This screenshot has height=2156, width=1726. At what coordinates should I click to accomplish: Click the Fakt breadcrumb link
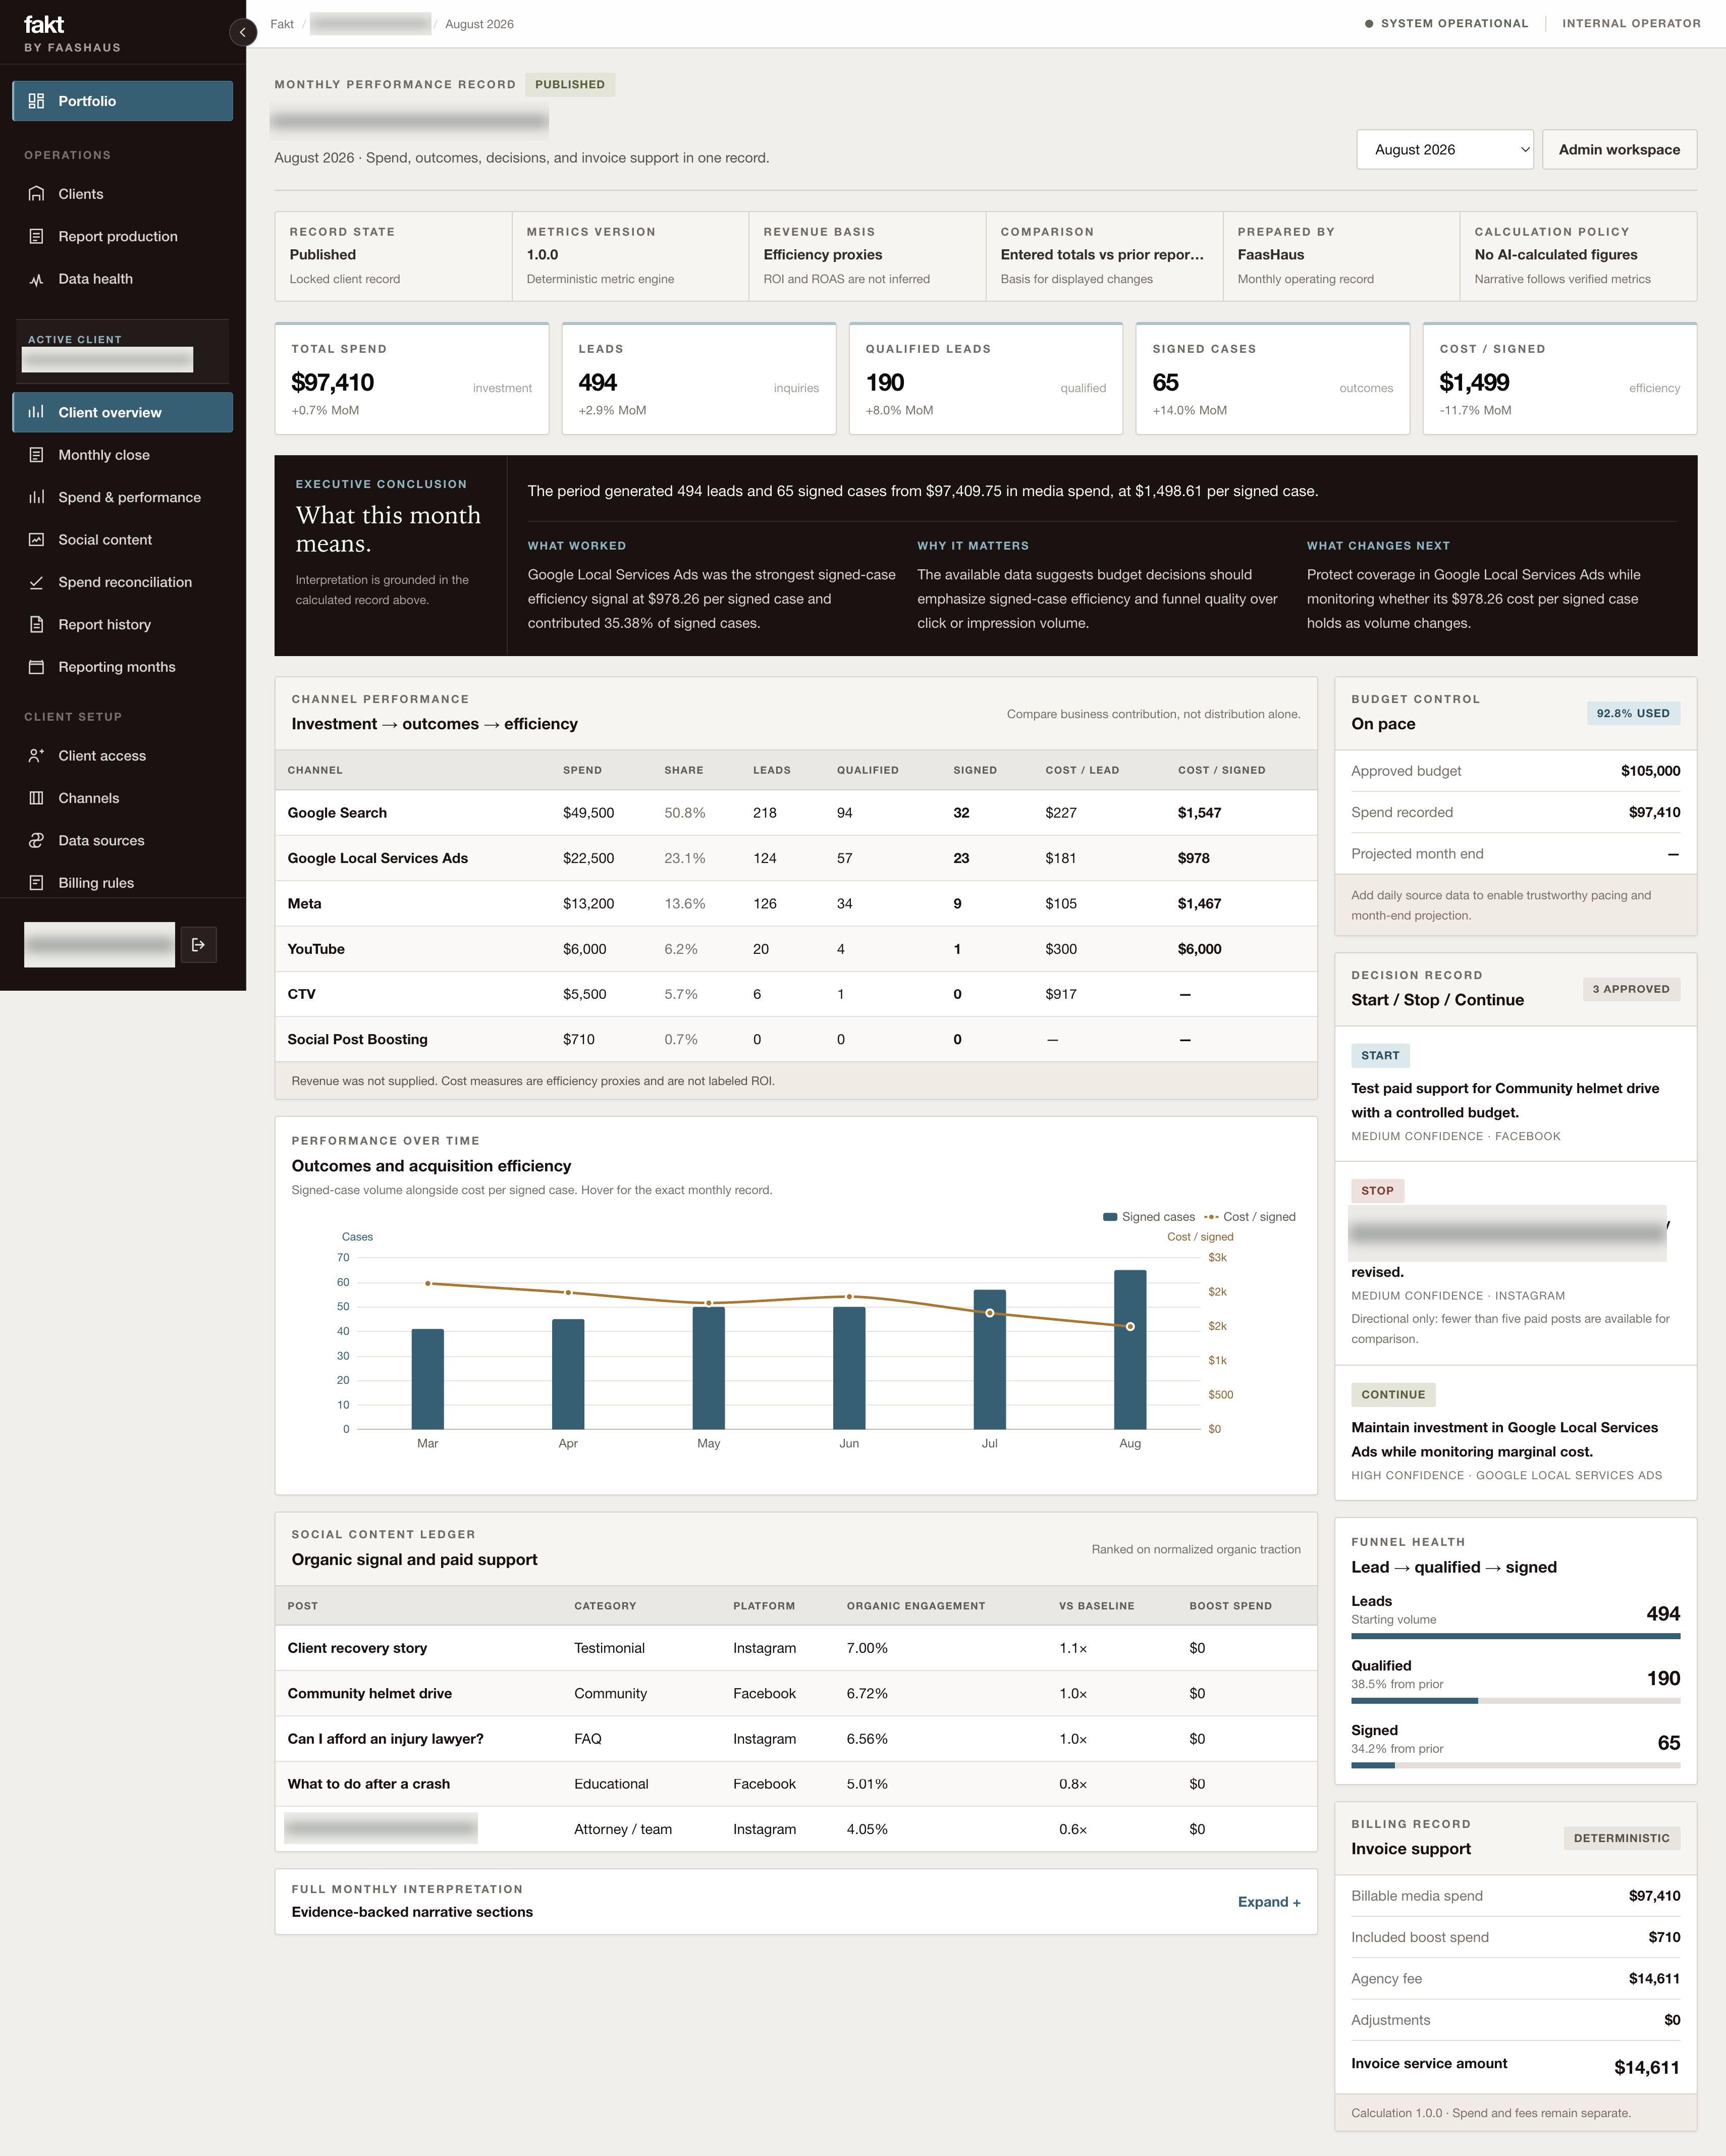click(x=282, y=24)
